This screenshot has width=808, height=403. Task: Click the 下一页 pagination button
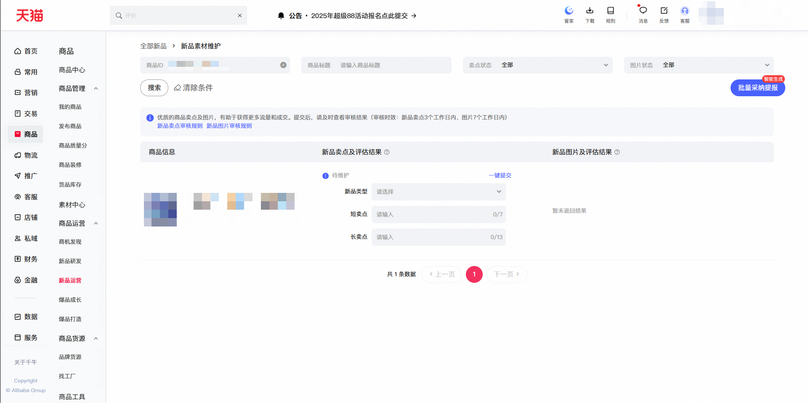507,274
